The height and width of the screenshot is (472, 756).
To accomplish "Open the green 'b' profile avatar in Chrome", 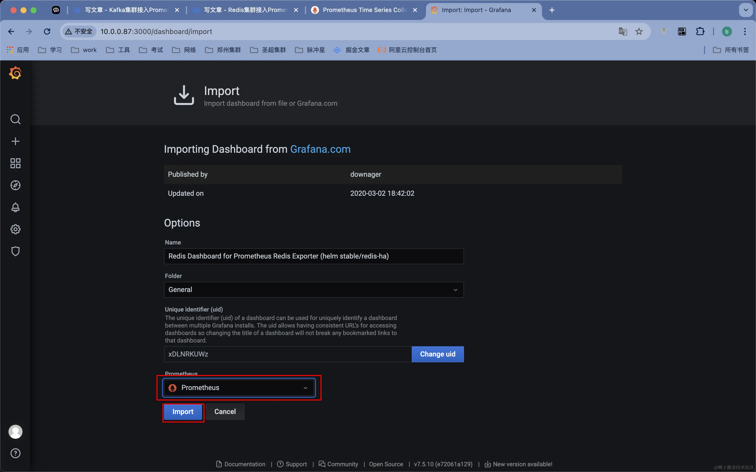I will 727,31.
